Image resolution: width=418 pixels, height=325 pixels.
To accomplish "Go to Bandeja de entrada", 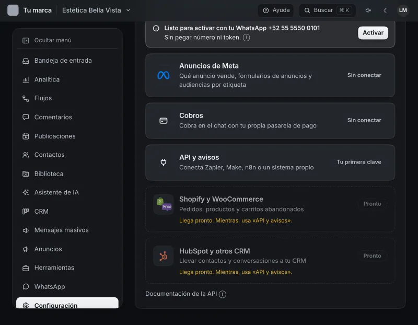I will (67, 61).
